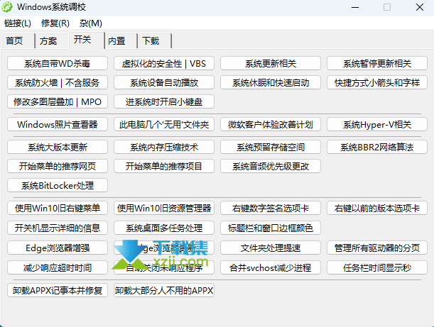434x327 pixels.
Task: Click 使用Win10旧资源管理器 button
Action: pos(164,208)
